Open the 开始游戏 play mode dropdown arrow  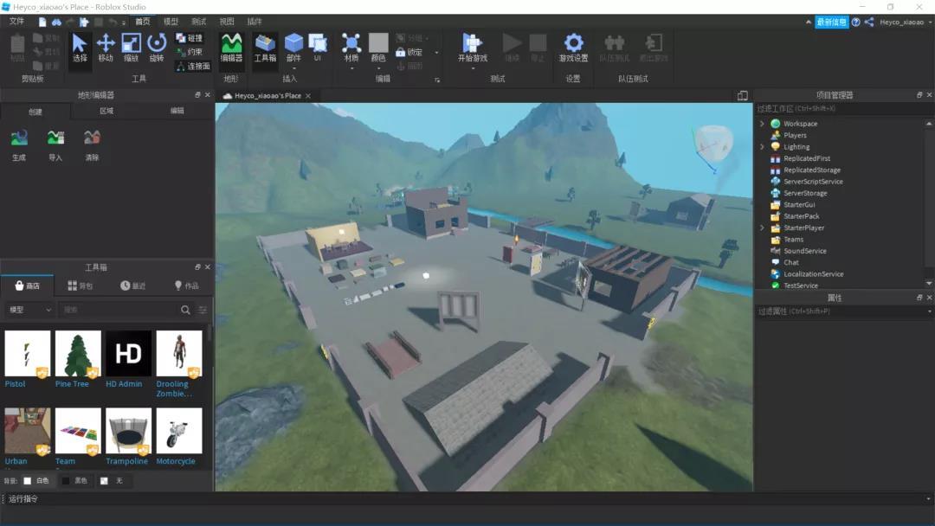click(x=473, y=68)
